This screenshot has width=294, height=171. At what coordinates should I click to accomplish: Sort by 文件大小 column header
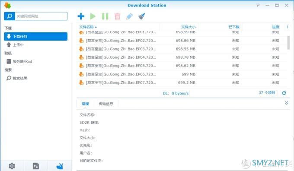click(188, 27)
